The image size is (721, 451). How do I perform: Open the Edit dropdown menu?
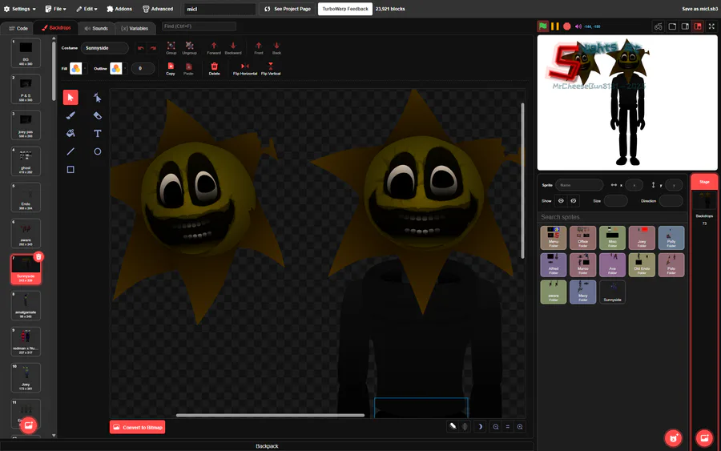pyautogui.click(x=87, y=9)
